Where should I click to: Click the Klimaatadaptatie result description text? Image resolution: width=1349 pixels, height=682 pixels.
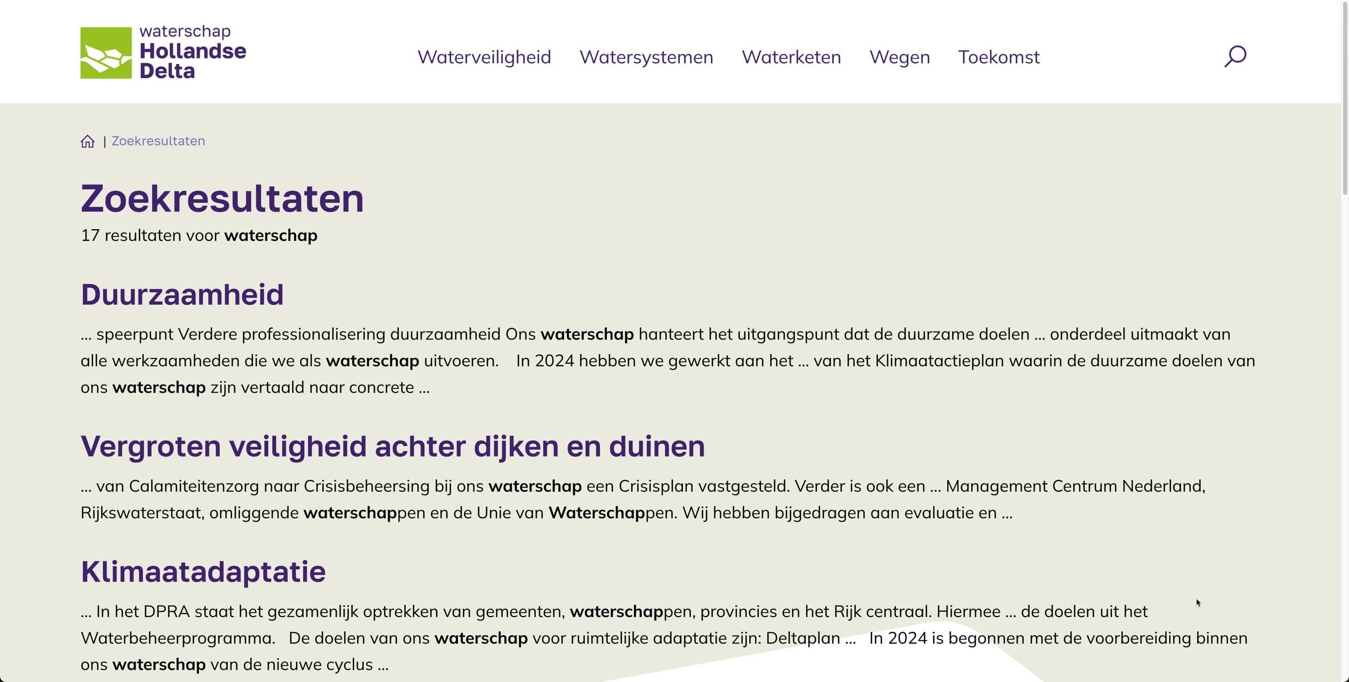pos(664,638)
